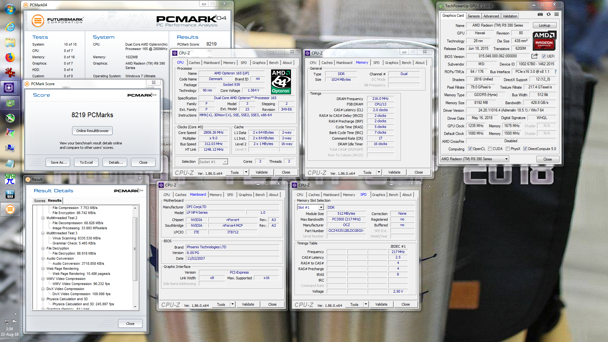Image resolution: width=608 pixels, height=342 pixels.
Task: Select 'Grammar Check: 5.465 KB/s' result row
Action: 74,243
